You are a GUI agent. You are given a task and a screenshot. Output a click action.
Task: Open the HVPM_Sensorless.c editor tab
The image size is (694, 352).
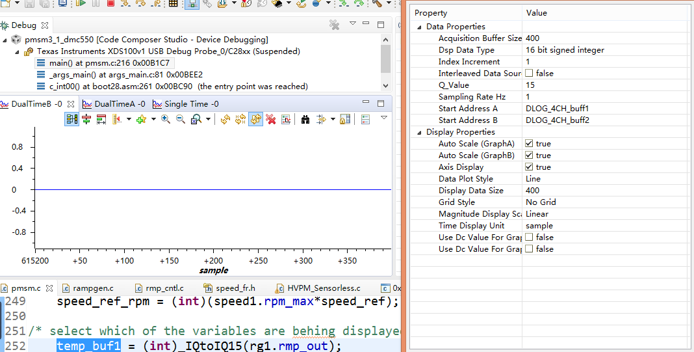coord(318,288)
